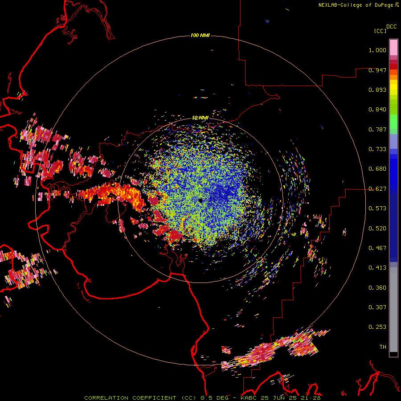Click the black radar site dot at center
401x401 pixels.
(x=201, y=200)
